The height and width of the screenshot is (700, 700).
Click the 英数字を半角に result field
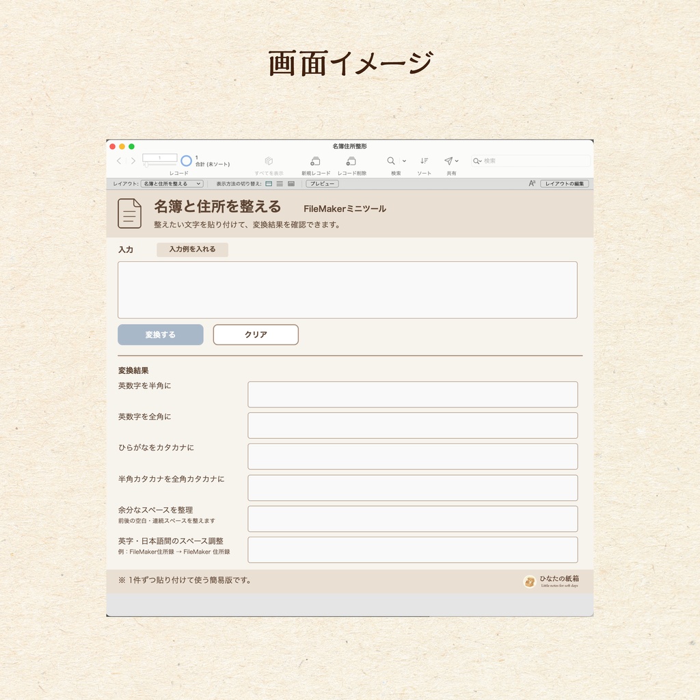(x=412, y=394)
